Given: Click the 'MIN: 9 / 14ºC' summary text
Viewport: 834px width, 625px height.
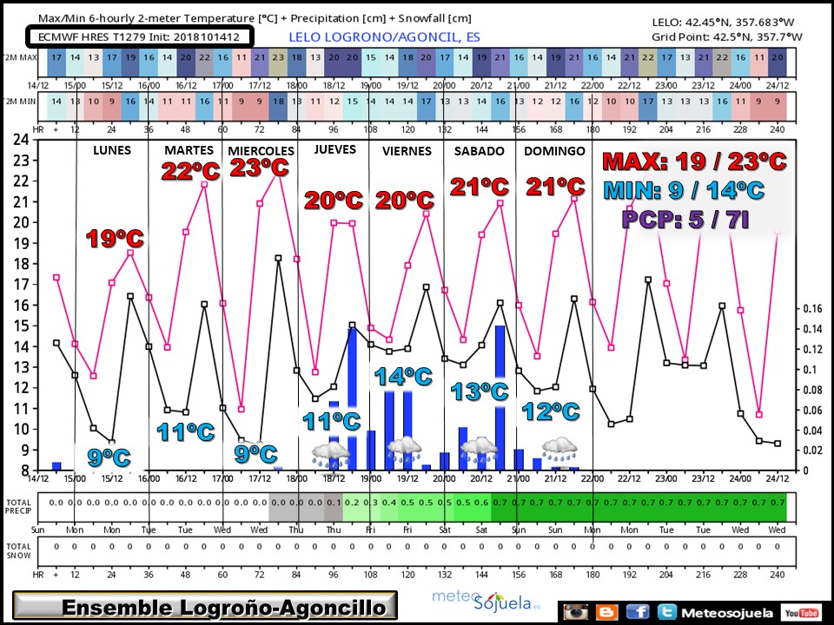Looking at the screenshot, I should click(x=684, y=190).
